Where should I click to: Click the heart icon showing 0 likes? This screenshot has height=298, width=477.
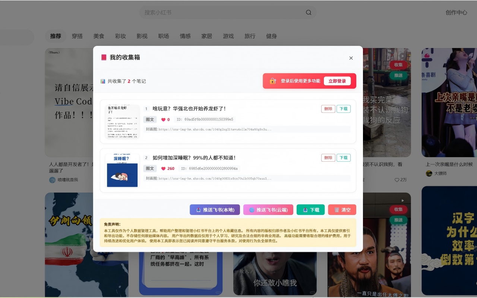(x=163, y=120)
